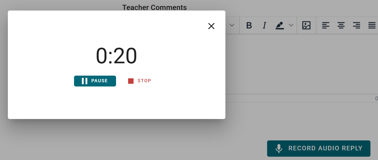Select the highlighter marker tool

pos(280,26)
